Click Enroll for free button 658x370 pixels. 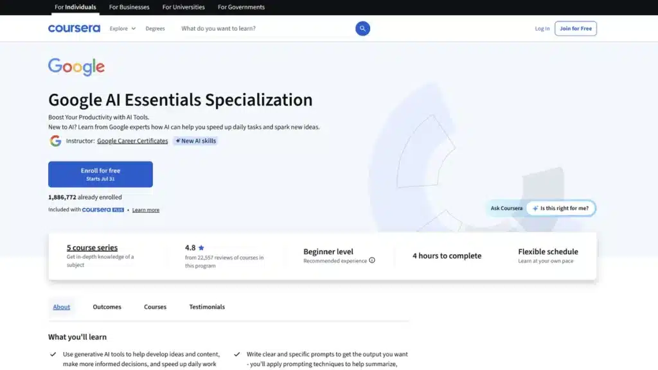click(x=100, y=174)
